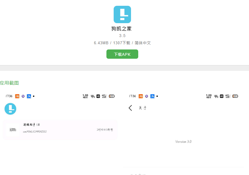Viewport: 249px width, 175px height.
Task: Click the 应用截图 section heading
Action: point(9,83)
